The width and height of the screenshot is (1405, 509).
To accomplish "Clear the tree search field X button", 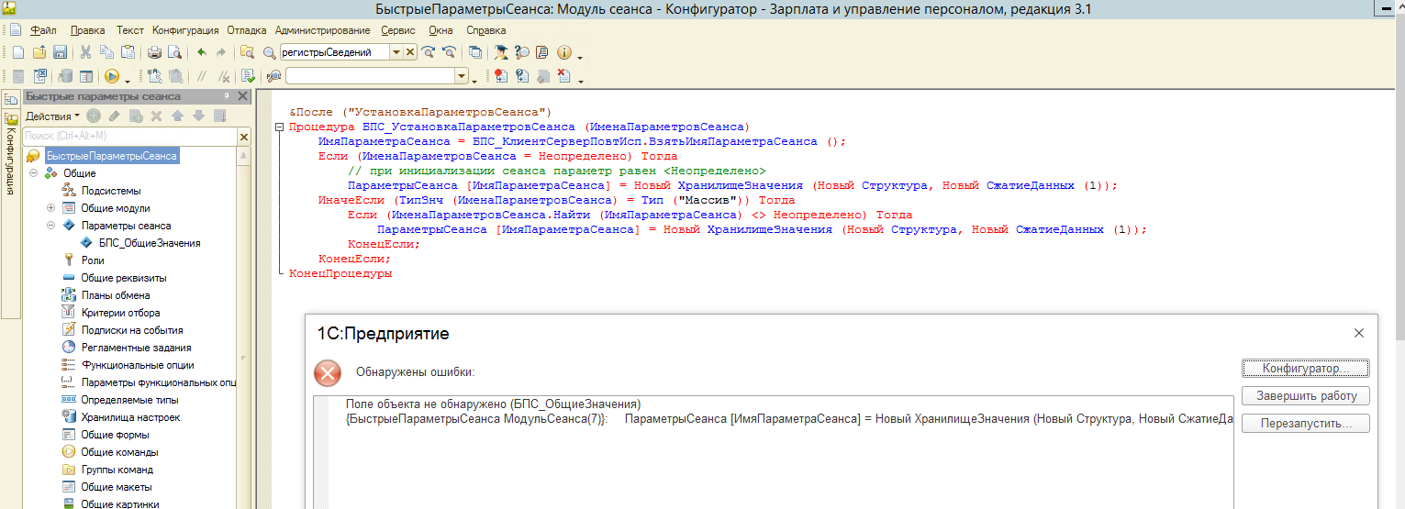I will [244, 137].
